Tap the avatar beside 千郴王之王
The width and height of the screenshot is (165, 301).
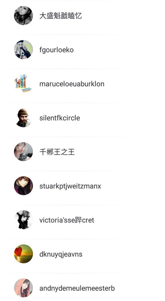pos(23,152)
